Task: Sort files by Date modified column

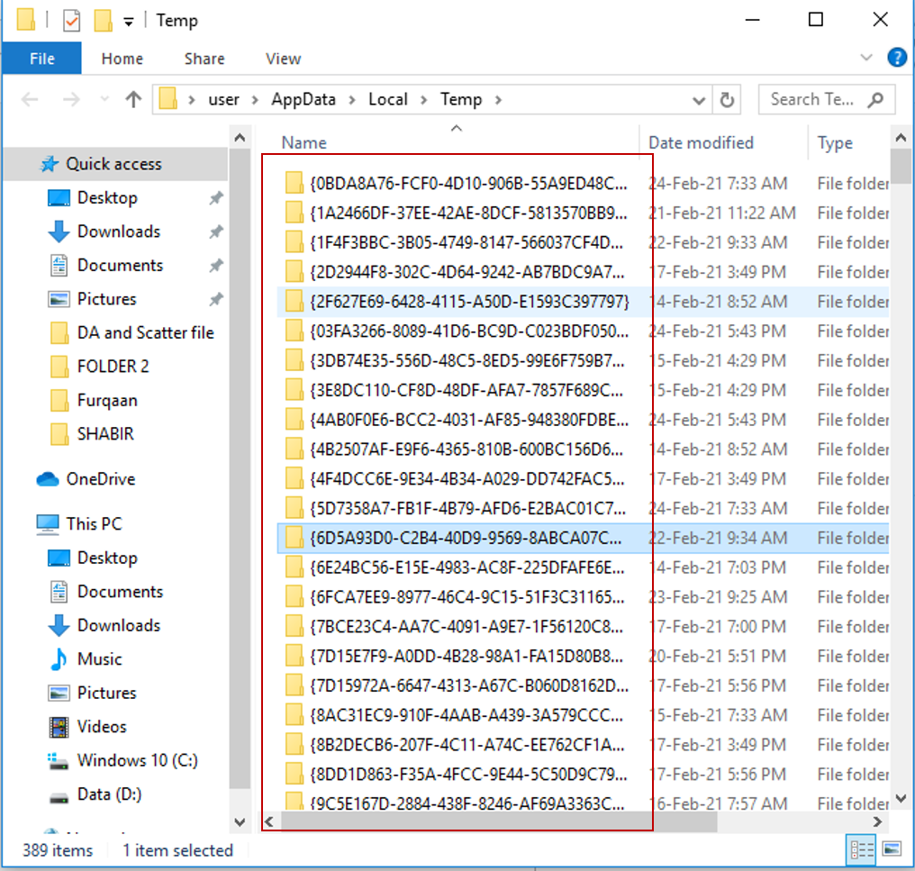Action: click(x=701, y=142)
